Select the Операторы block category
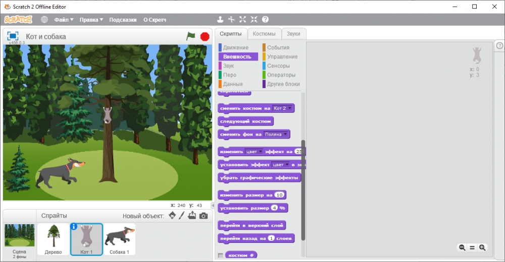The image size is (505, 262). click(281, 75)
